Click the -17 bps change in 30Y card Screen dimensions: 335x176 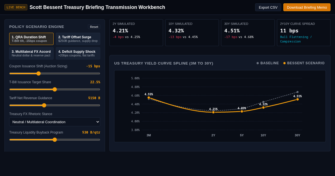click(x=231, y=37)
